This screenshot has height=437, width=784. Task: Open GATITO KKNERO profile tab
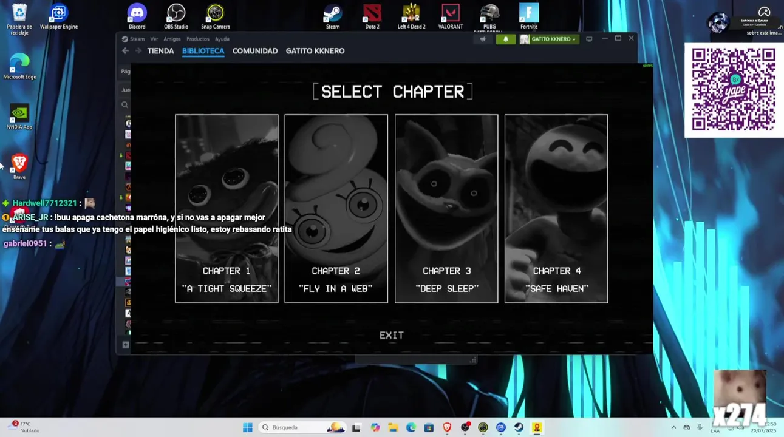315,51
